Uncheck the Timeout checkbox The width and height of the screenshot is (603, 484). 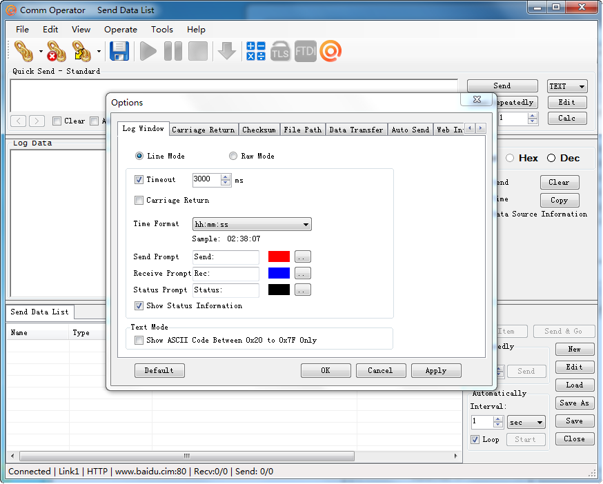pyautogui.click(x=139, y=179)
